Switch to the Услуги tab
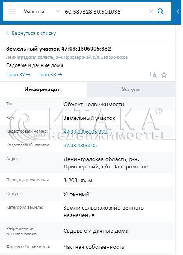This screenshot has width=183, height=255. pos(131,89)
